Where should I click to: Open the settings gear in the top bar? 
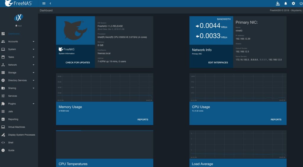293,4
